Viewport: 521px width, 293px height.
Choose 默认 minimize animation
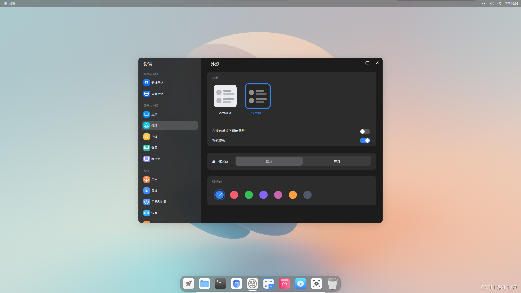pyautogui.click(x=269, y=161)
